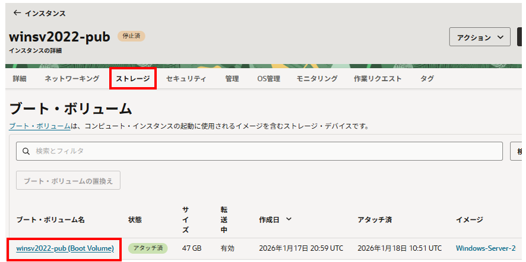Open the アクション dropdown menu
Viewport: 526px width, 262px height.
(480, 37)
